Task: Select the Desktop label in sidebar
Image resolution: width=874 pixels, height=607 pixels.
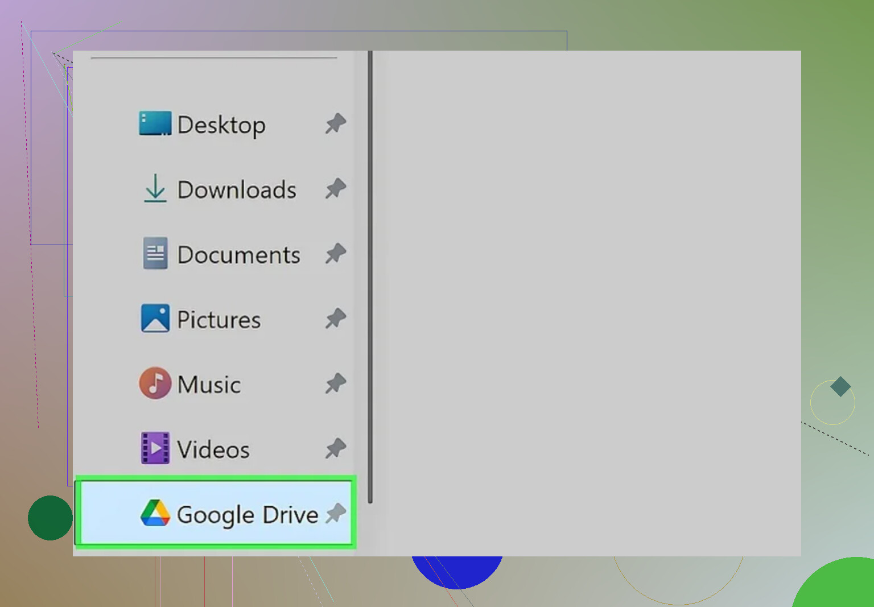Action: coord(221,125)
